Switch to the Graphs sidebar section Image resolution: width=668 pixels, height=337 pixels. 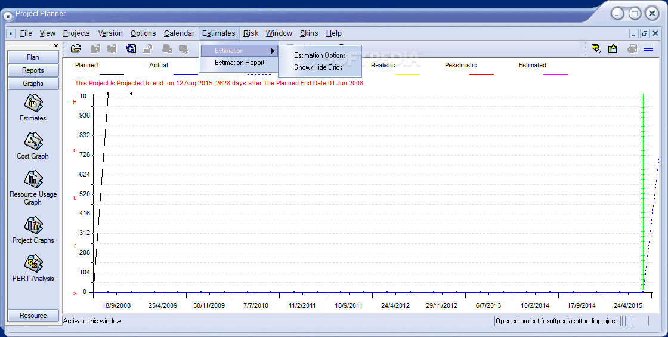coord(33,84)
